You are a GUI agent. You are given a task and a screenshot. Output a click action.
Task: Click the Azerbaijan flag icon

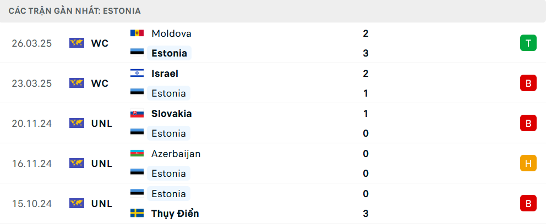(137, 154)
